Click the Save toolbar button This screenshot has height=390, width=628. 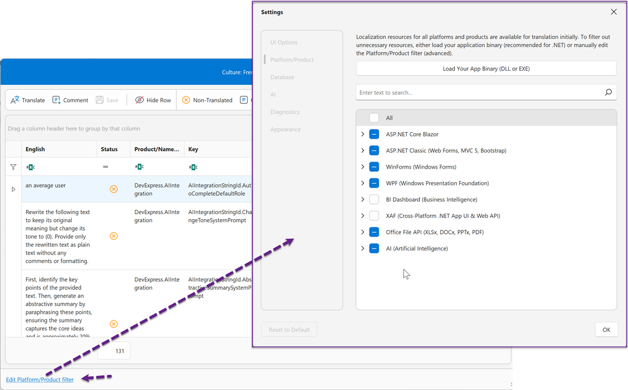coord(107,100)
